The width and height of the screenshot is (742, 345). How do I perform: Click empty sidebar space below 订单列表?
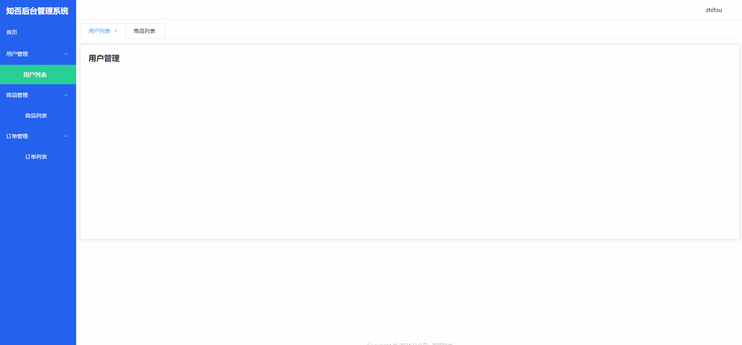(x=38, y=252)
